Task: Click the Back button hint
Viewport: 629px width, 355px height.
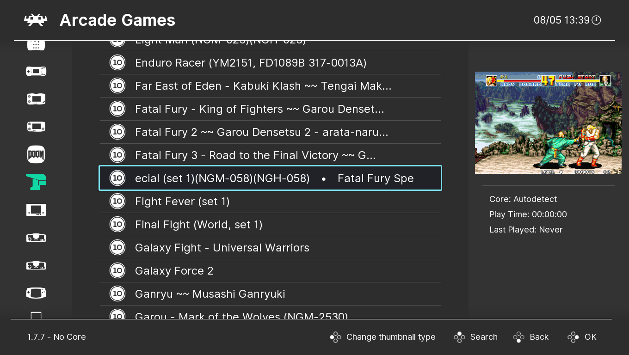Action: [x=530, y=337]
